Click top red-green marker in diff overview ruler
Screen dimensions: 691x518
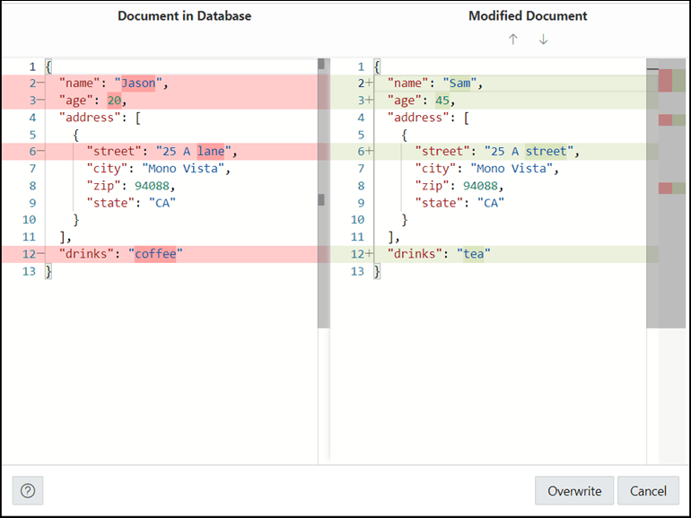pyautogui.click(x=671, y=80)
